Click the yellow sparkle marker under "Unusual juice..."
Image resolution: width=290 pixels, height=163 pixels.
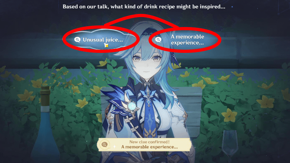[106, 45]
